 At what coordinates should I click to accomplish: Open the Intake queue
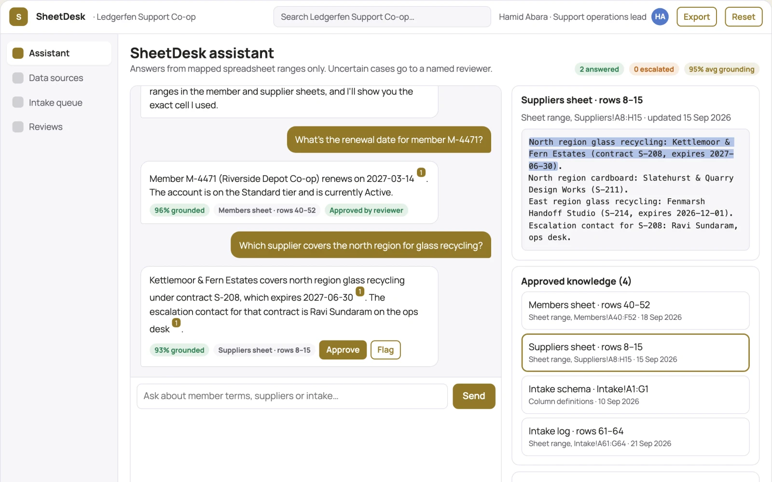(59, 102)
